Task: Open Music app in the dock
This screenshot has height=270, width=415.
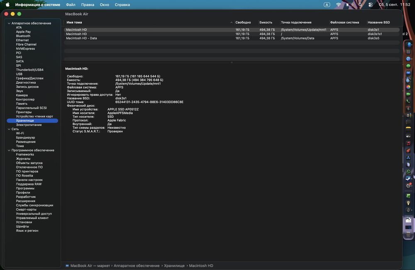Action: tap(408, 144)
